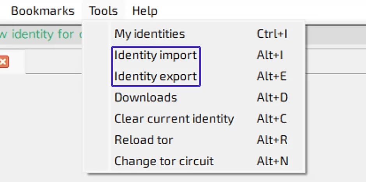Image resolution: width=366 pixels, height=182 pixels.
Task: Select Change tor circuit
Action: point(164,161)
